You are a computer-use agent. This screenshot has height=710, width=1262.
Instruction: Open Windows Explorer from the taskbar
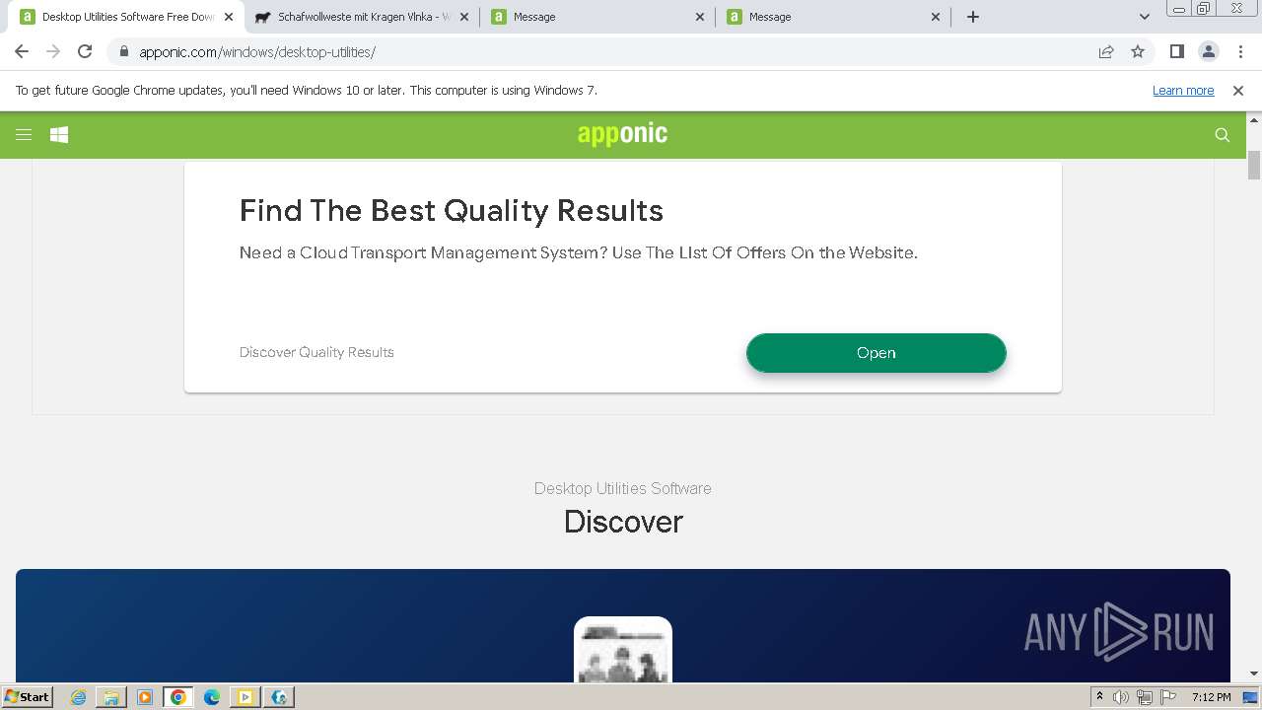[x=111, y=697]
